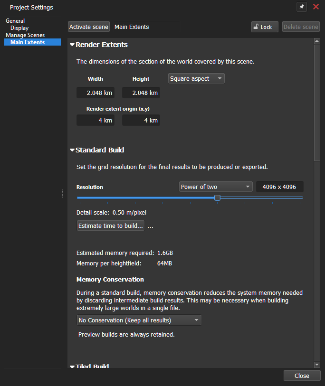Viewport: 325px width, 386px height.
Task: Open the Square aspect dropdown
Action: [196, 78]
